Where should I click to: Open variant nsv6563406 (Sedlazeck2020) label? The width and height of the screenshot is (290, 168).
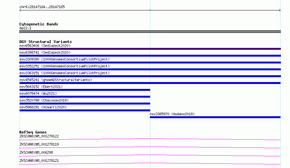pyautogui.click(x=45, y=46)
